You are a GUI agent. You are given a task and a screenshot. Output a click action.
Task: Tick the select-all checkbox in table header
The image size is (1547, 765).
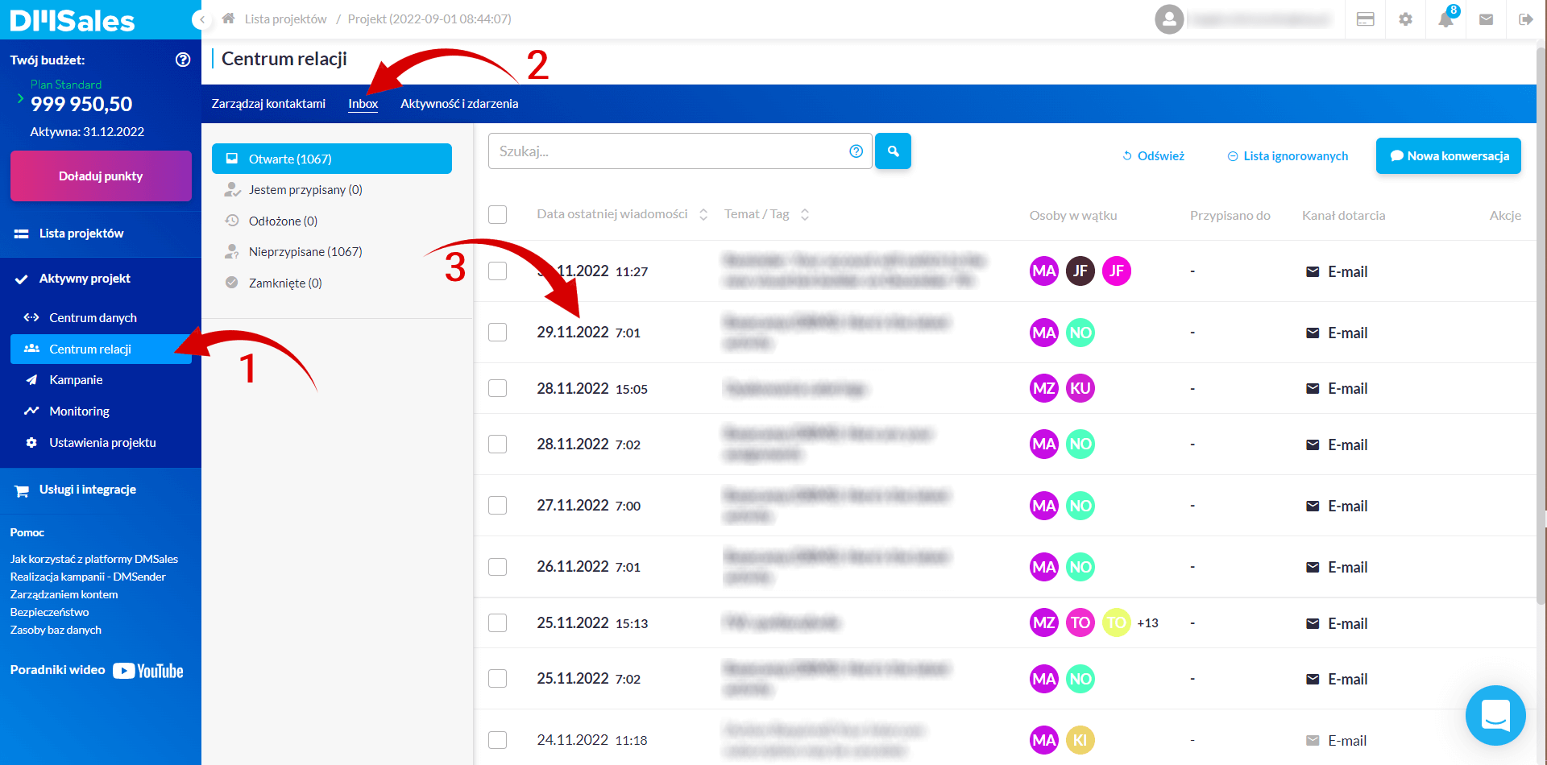pyautogui.click(x=498, y=214)
